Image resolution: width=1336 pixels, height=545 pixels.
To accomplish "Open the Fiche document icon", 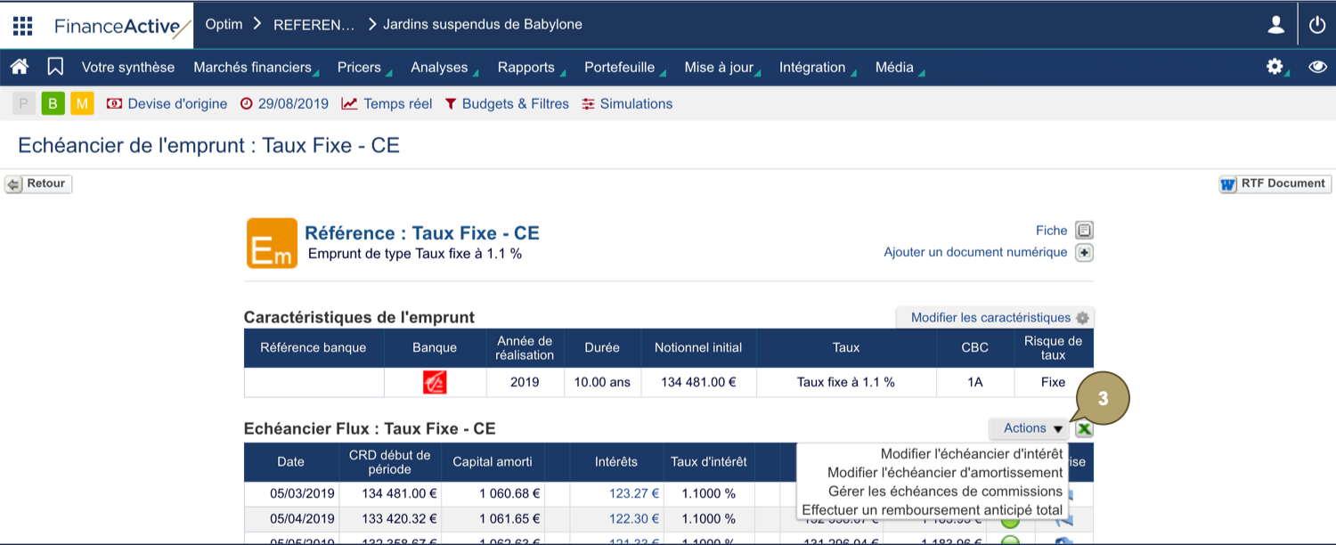I will 1084,230.
